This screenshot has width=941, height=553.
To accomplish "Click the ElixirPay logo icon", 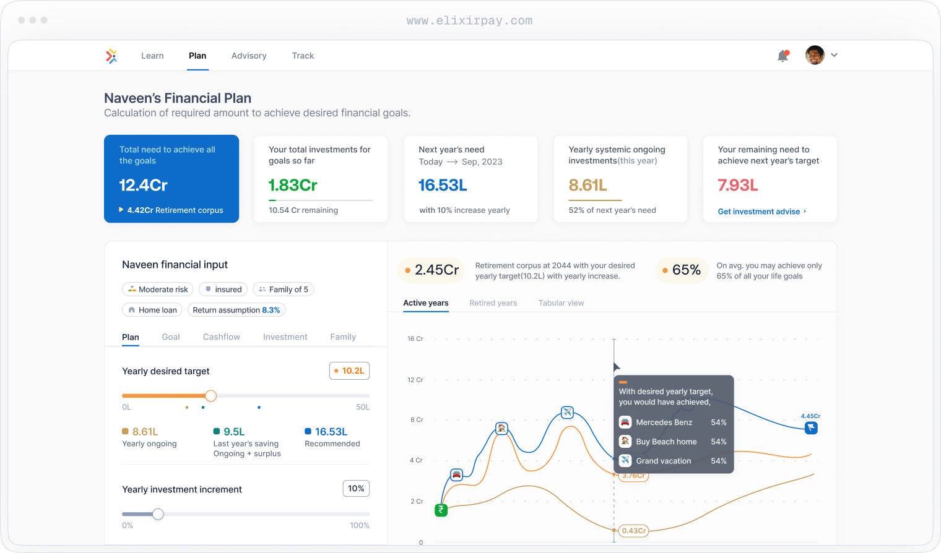I will (111, 56).
